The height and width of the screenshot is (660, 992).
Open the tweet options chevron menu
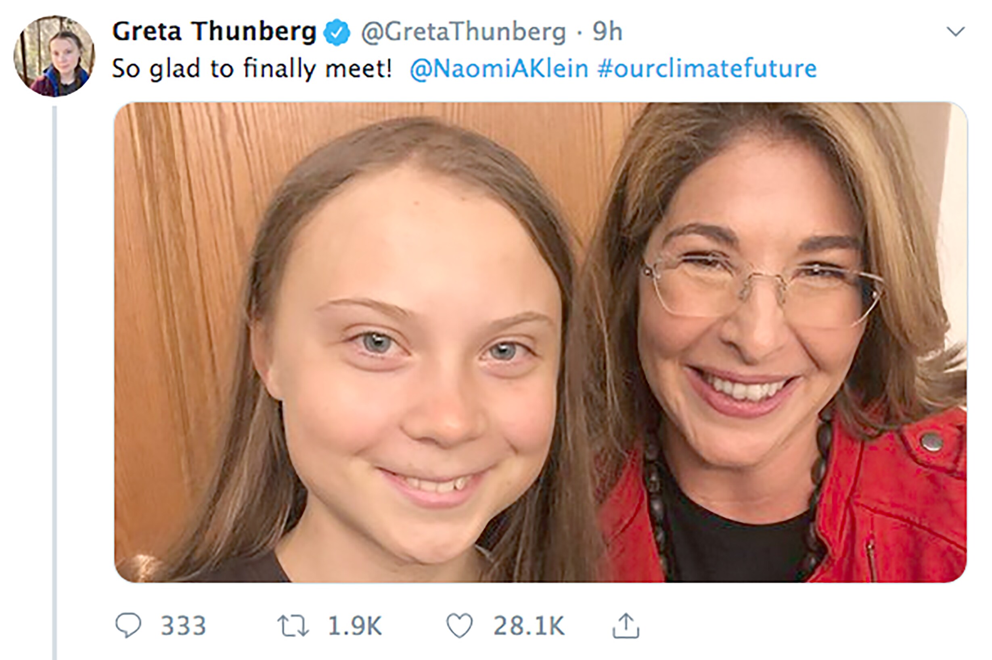[955, 31]
